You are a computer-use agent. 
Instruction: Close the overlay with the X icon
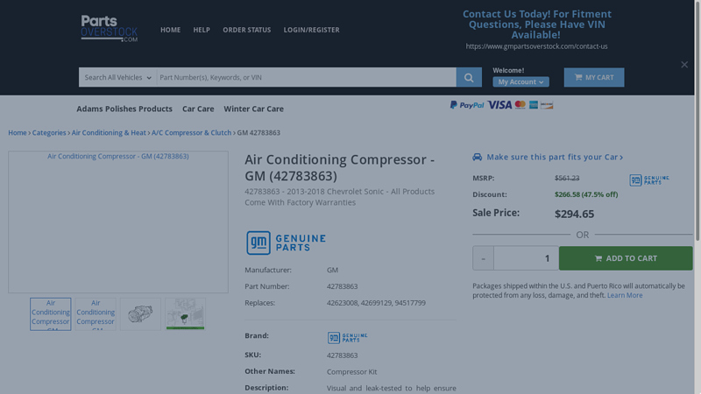[x=684, y=65]
